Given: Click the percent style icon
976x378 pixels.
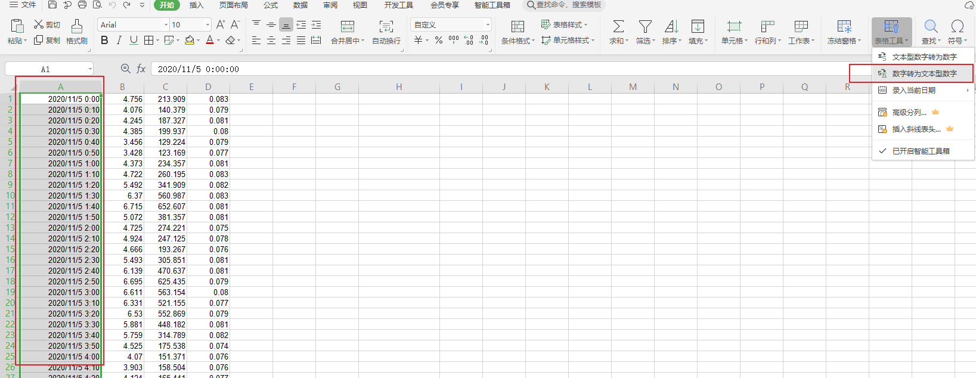Looking at the screenshot, I should (439, 40).
